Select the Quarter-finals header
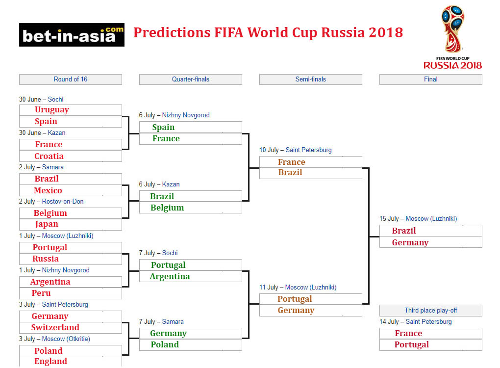Screen dimensions: 500x368 (190, 79)
